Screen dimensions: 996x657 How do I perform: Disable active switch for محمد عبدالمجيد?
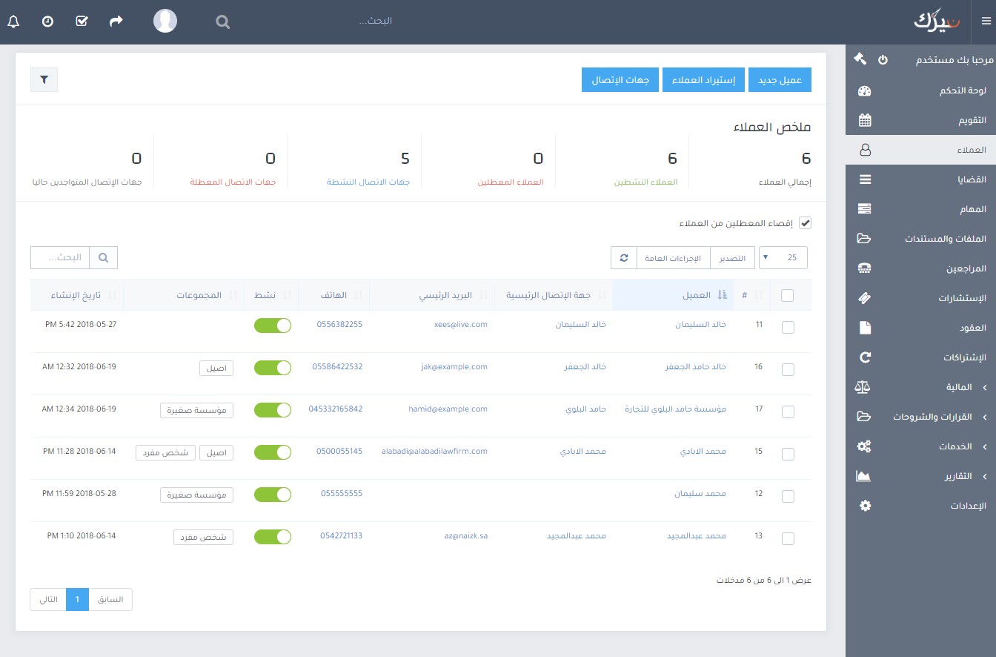tap(272, 536)
